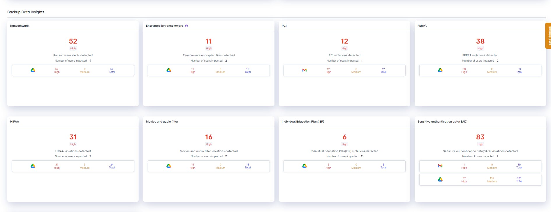
Task: Select 3 Medium in HIPAA Drive row
Action: tap(85, 166)
